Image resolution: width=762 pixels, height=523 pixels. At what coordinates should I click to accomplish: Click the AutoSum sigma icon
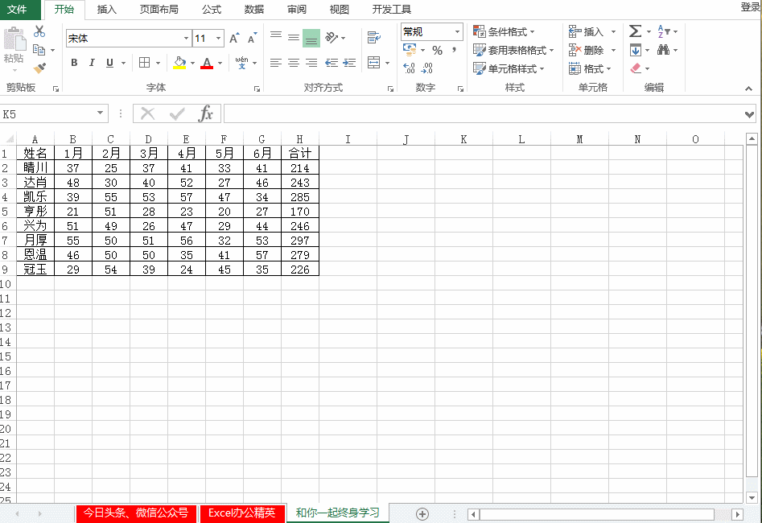(x=635, y=31)
